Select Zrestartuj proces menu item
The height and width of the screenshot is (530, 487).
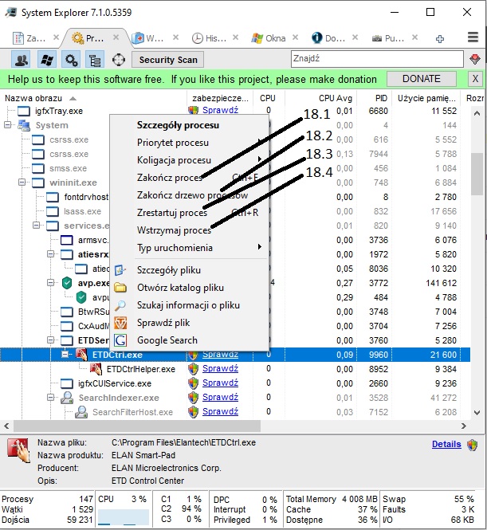point(190,213)
